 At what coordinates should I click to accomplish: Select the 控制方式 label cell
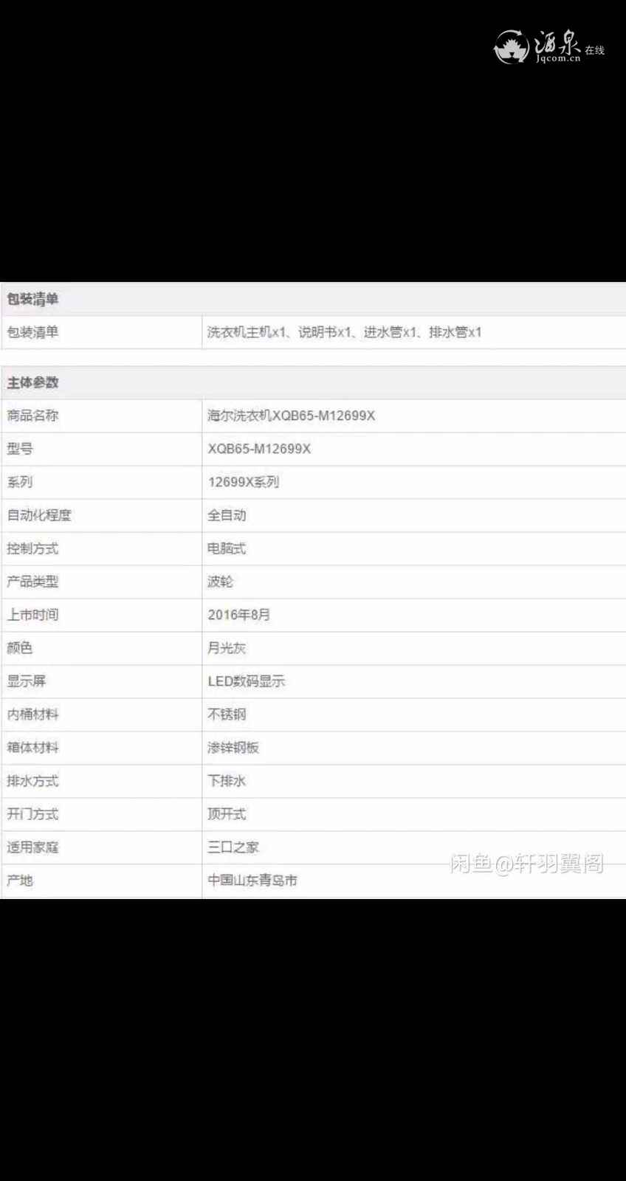click(x=102, y=548)
